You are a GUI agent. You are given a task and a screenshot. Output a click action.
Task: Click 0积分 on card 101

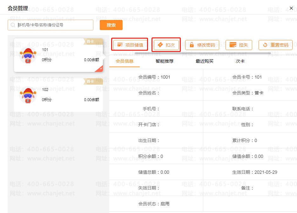[47, 60]
